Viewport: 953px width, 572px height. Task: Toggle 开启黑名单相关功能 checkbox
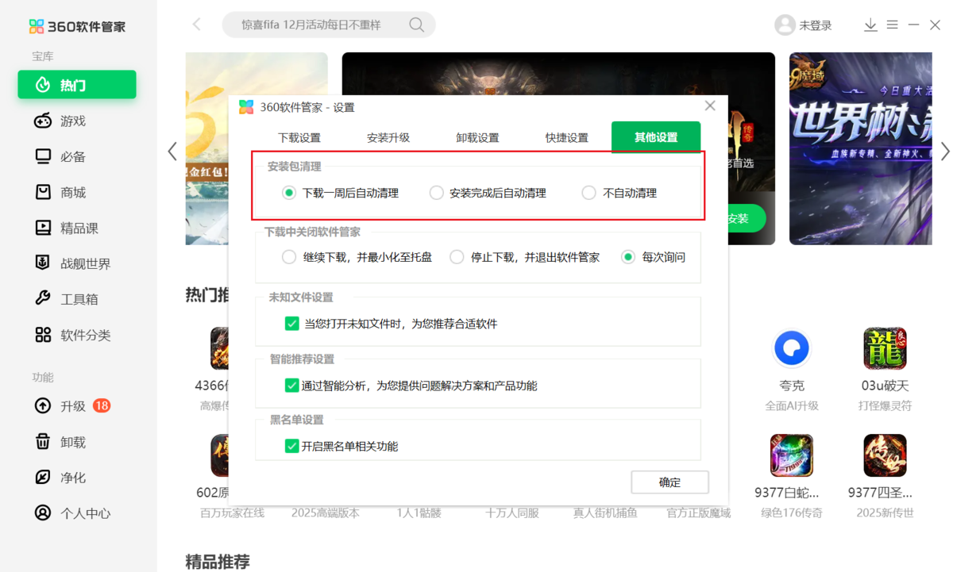[292, 446]
